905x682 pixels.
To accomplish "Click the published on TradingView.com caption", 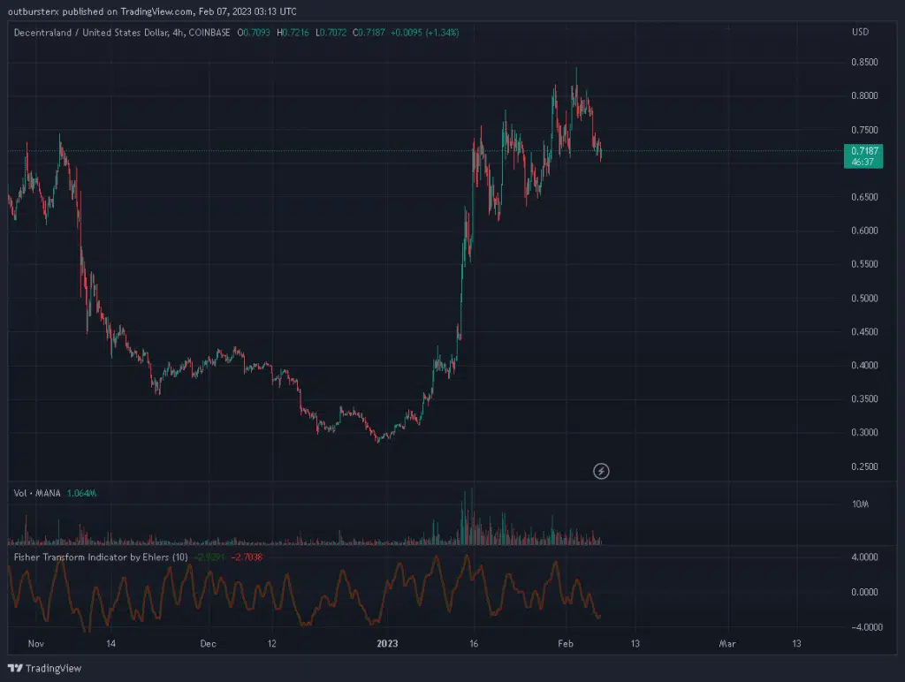I will click(152, 11).
